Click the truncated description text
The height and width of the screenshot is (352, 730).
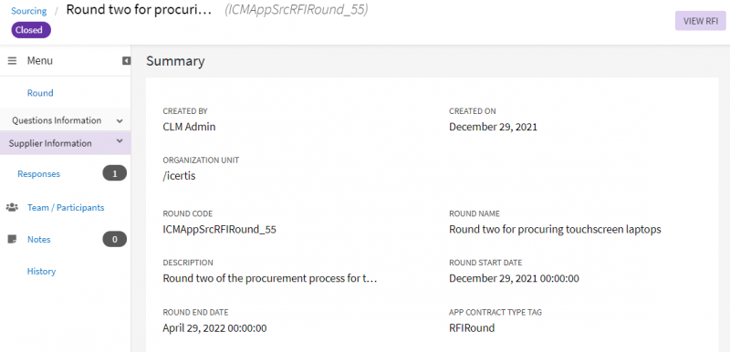click(x=269, y=278)
